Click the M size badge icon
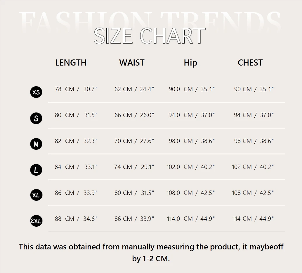Screen dimensions: 302x273 click(x=36, y=144)
